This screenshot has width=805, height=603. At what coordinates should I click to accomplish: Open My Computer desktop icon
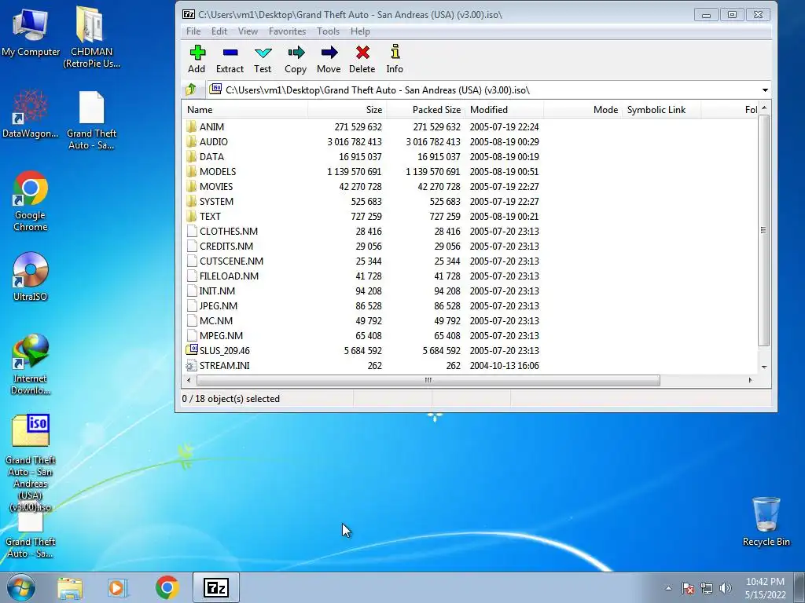(x=31, y=31)
